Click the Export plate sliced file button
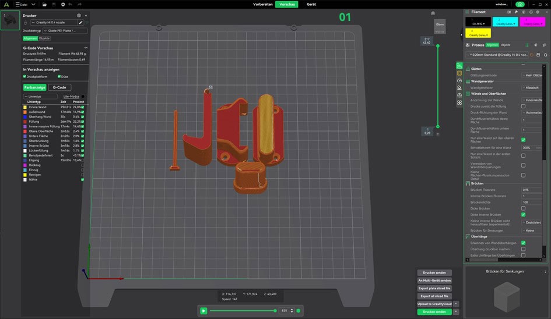Image resolution: width=551 pixels, height=319 pixels. [x=434, y=288]
